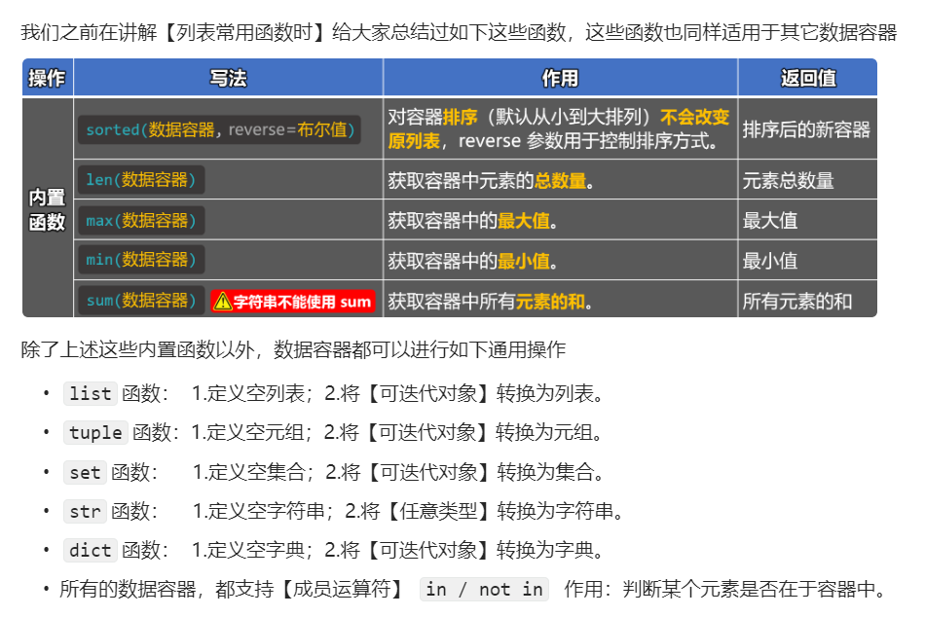Click the text 1.定义空字典
The image size is (925, 617).
[248, 550]
